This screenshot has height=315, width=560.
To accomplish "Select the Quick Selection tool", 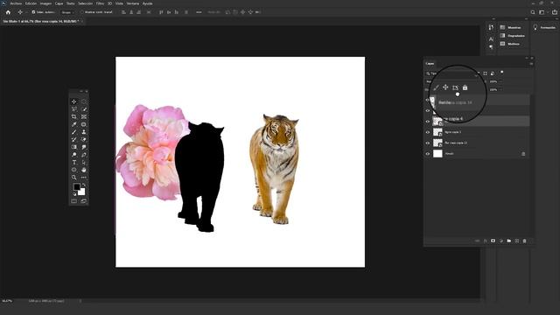I will coord(84,109).
